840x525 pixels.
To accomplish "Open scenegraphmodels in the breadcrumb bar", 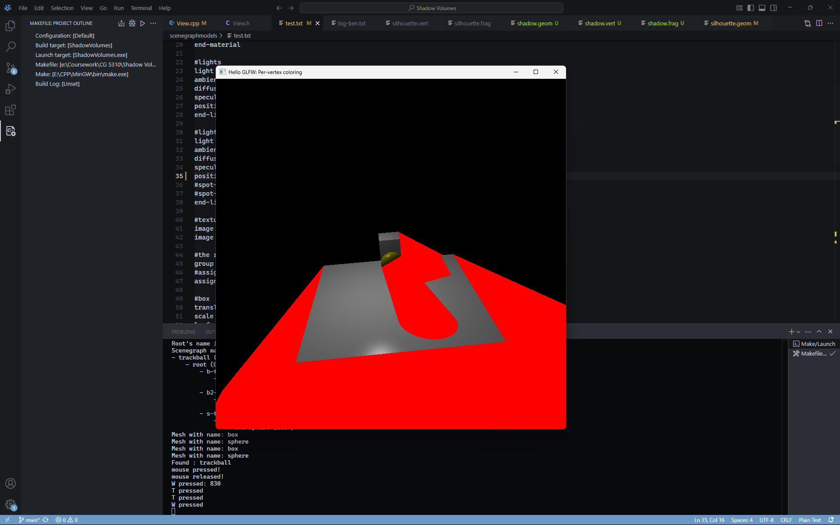I will point(193,35).
